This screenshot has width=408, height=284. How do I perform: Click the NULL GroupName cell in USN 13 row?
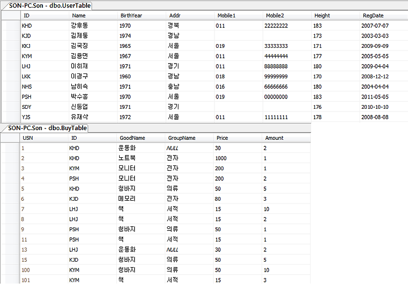[x=189, y=250]
